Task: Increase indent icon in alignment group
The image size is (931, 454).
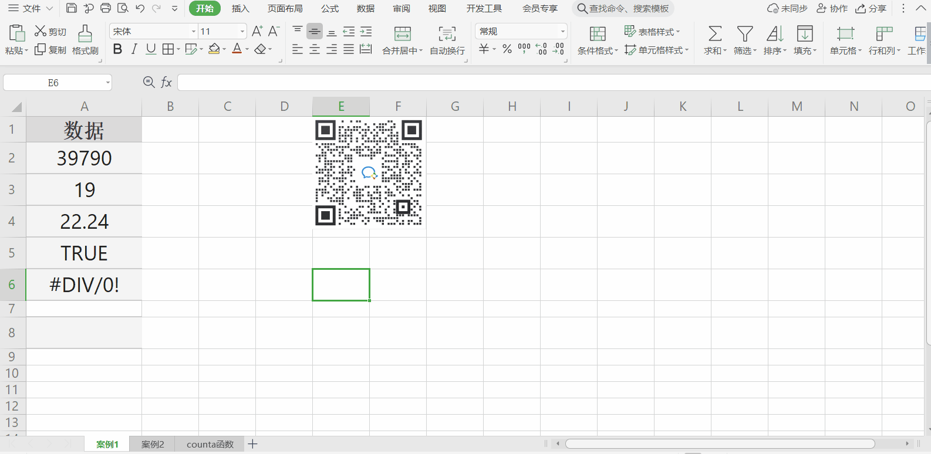Action: tap(366, 32)
